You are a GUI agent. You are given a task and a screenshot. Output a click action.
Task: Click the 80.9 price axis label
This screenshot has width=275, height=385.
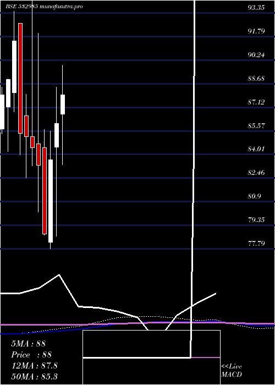point(254,196)
